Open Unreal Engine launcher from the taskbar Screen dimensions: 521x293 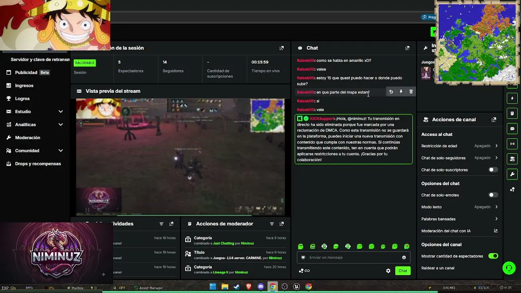click(297, 286)
